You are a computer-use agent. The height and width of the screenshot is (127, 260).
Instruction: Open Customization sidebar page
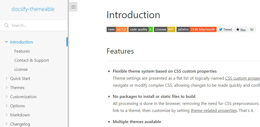(23, 97)
